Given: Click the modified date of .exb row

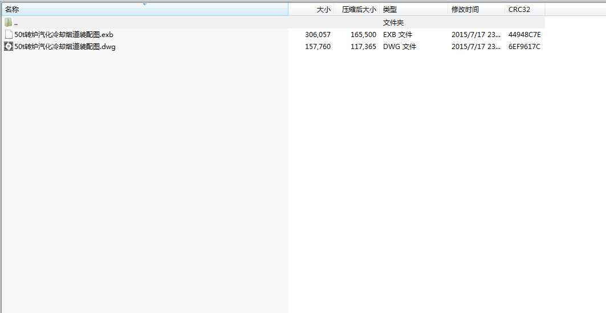Looking at the screenshot, I should 476,35.
